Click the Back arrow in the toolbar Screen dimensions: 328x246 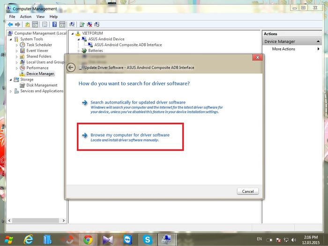click(10, 25)
